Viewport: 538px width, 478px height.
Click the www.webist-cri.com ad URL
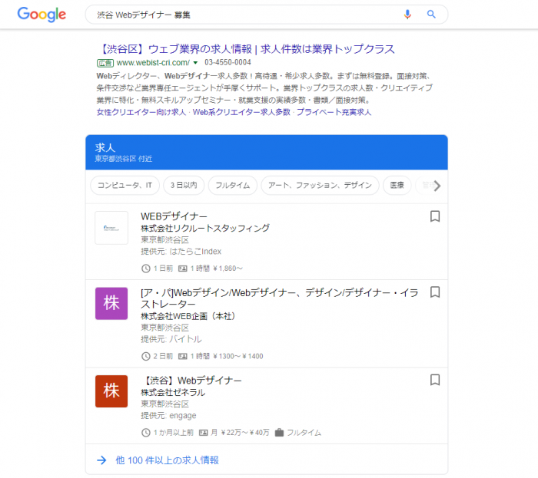153,63
